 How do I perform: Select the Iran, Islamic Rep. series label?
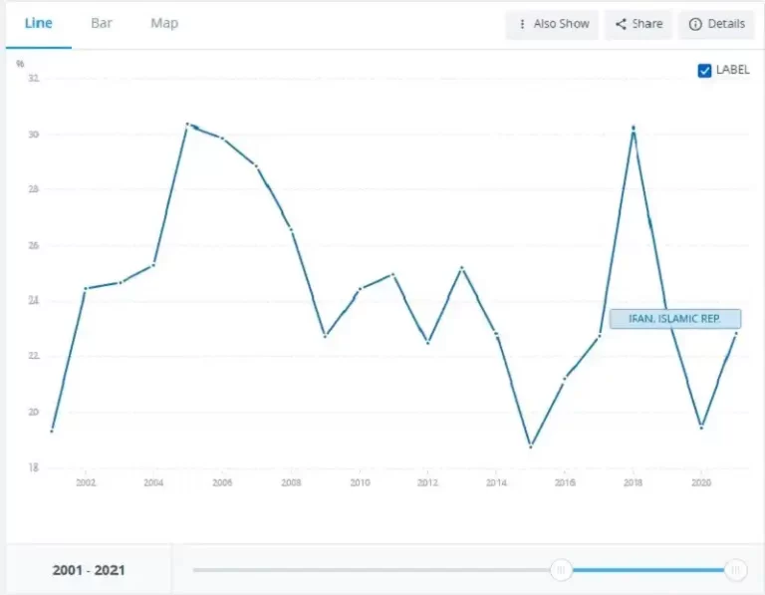[x=674, y=319]
